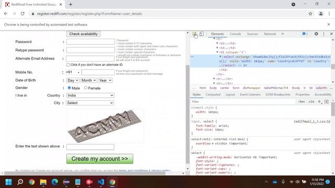Image resolution: width=335 pixels, height=188 pixels.
Task: Switch to the Console tab in DevTools
Action: (x=235, y=34)
